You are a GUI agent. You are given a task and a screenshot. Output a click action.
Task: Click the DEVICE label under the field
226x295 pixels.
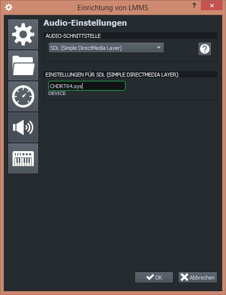tap(57, 93)
